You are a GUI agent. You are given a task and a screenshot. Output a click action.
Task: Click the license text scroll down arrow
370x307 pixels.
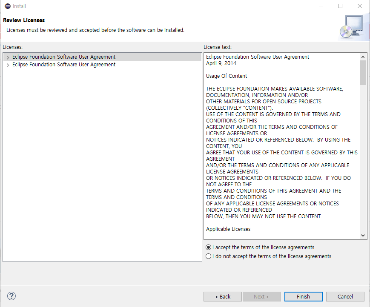363,235
